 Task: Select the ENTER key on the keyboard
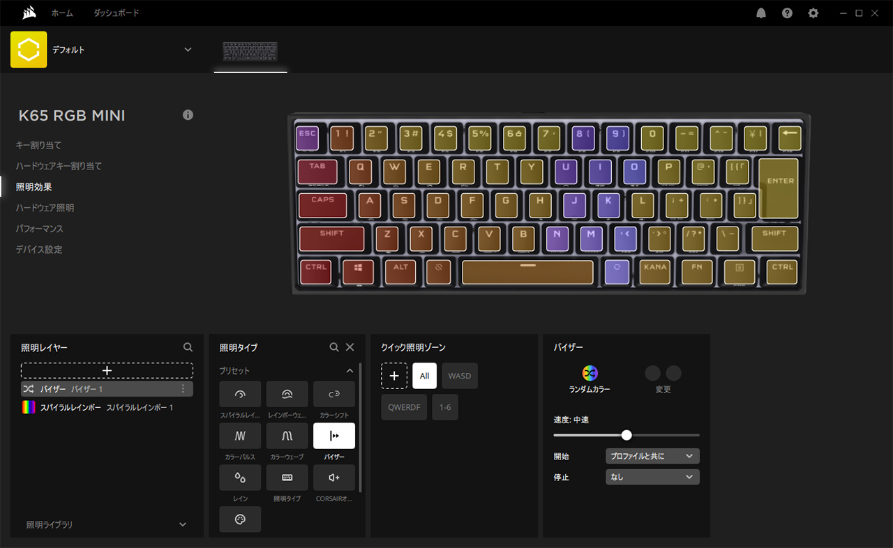coord(779,188)
